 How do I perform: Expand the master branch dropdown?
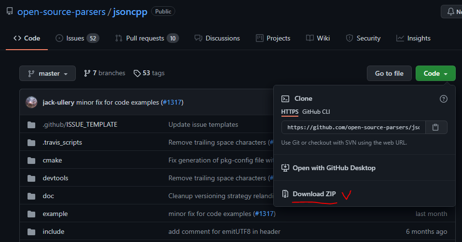click(47, 73)
